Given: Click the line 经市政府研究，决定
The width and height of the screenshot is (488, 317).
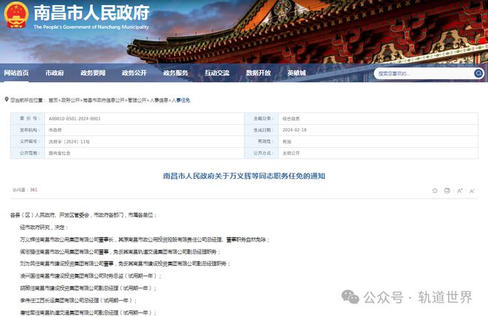Looking at the screenshot, I should tap(44, 228).
